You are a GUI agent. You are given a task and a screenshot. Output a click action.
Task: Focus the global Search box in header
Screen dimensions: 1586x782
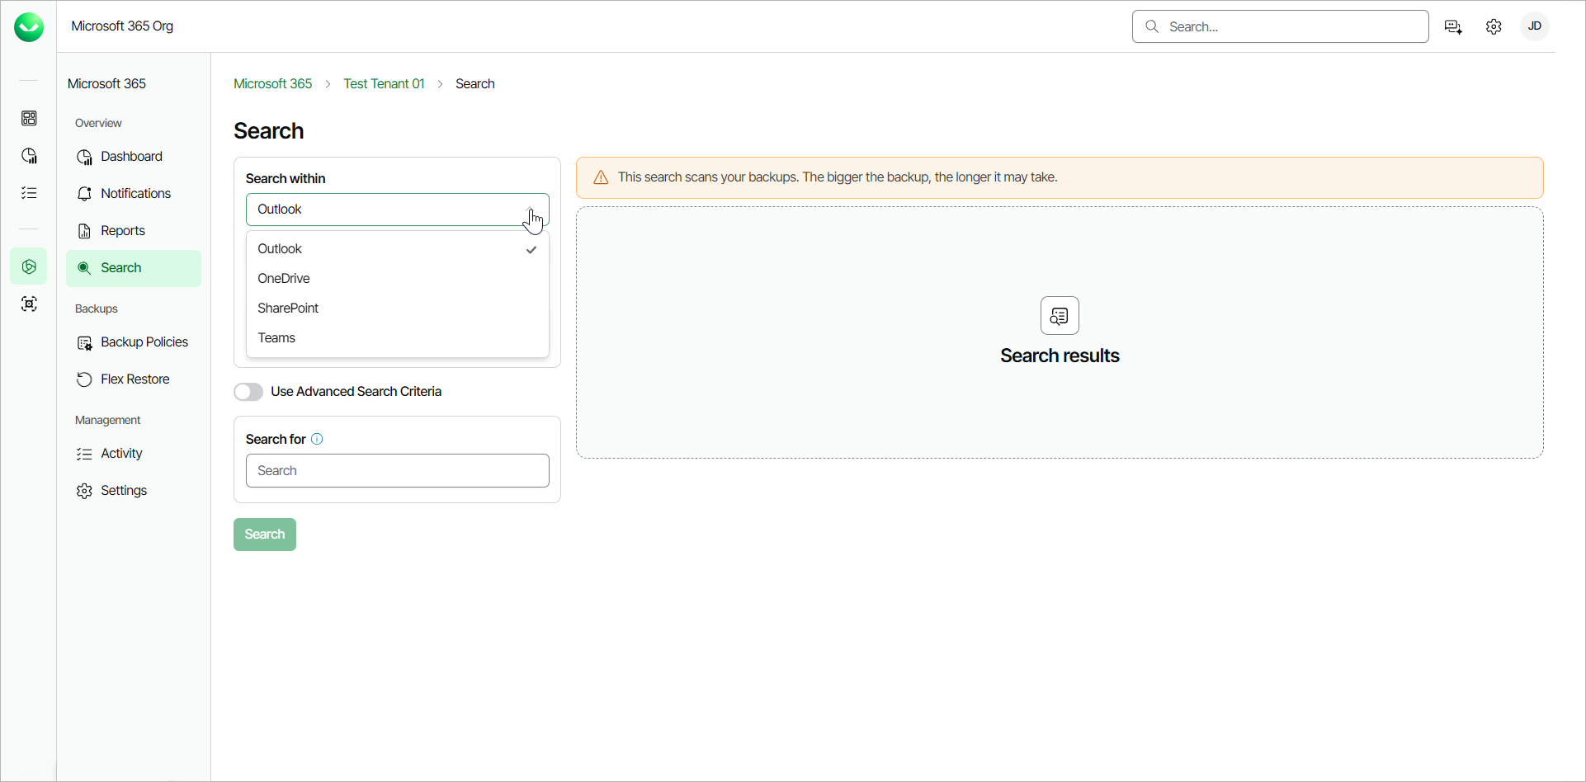click(1281, 26)
